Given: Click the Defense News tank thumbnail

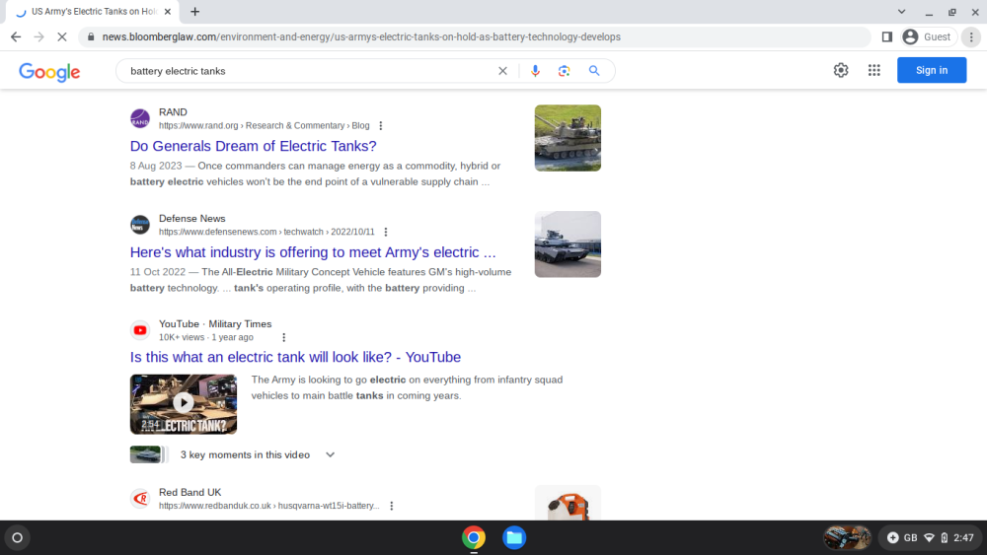Looking at the screenshot, I should [x=568, y=243].
